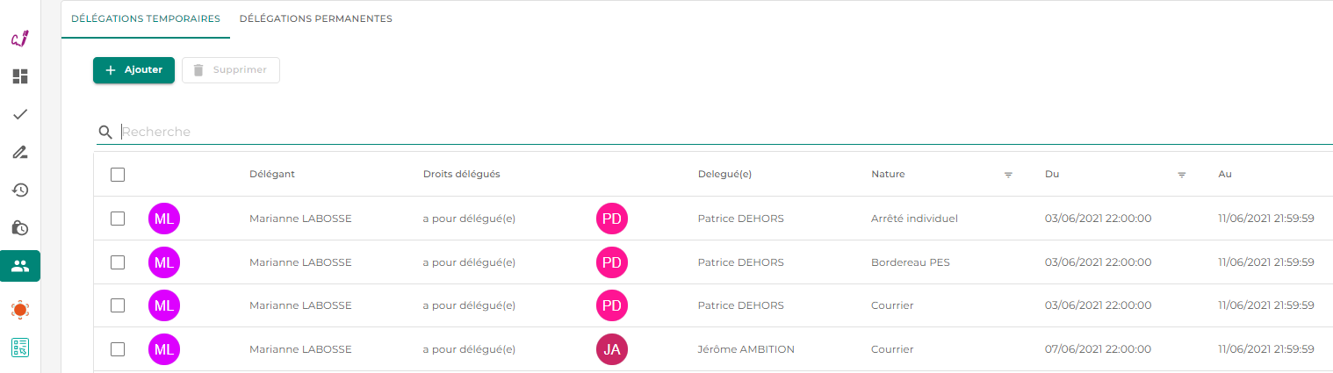Click the orange circular sidebar icon
1333x373 pixels.
point(20,309)
